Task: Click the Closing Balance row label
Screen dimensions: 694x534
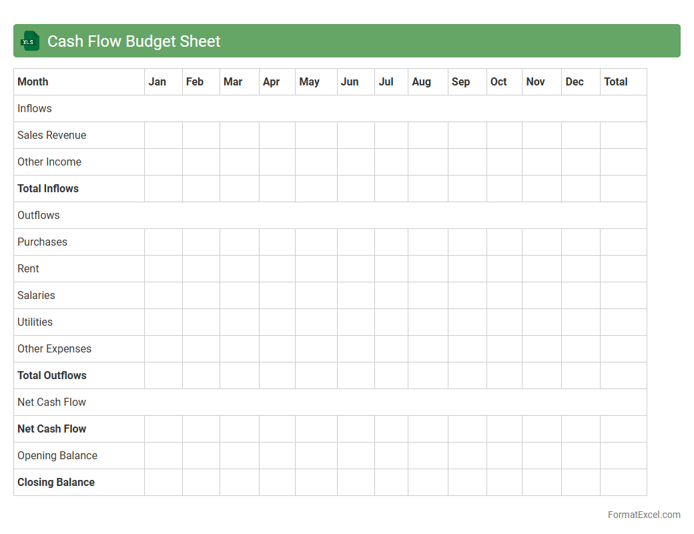Action: (x=56, y=483)
